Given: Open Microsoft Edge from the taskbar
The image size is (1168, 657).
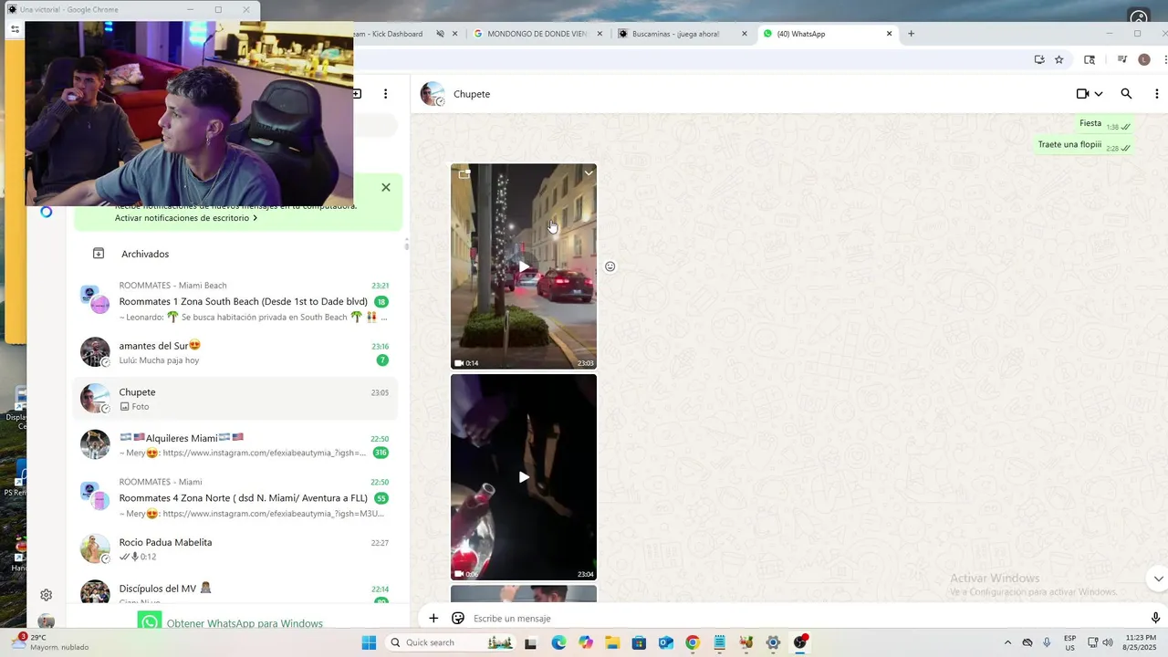Looking at the screenshot, I should (558, 642).
